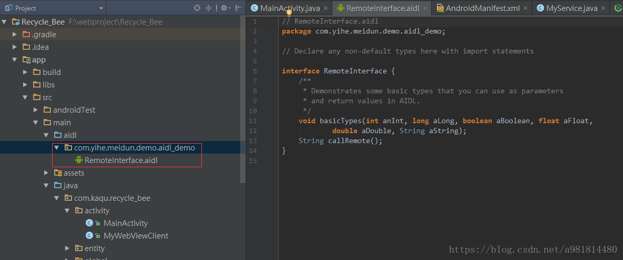623x260 pixels.
Task: Expand the build folder
Action: [x=25, y=72]
